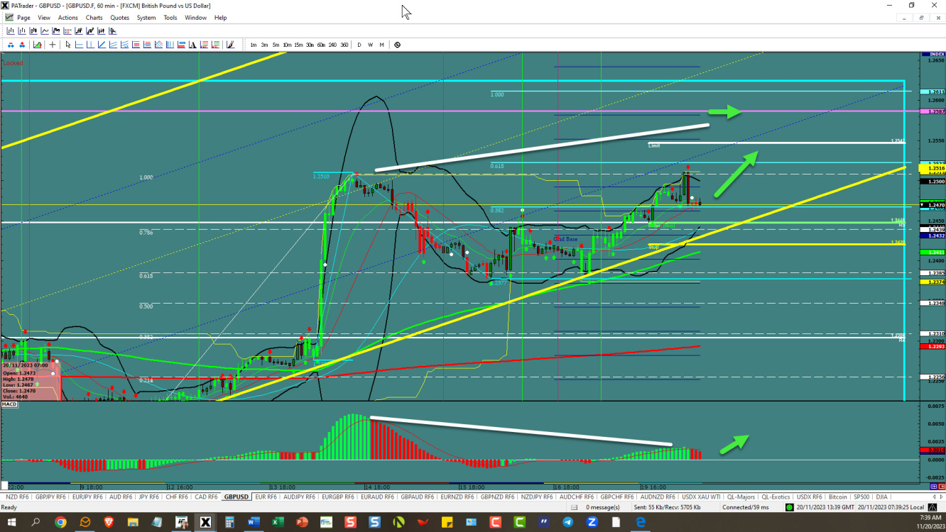Open the Tools menu
This screenshot has width=946, height=532.
pyautogui.click(x=170, y=18)
